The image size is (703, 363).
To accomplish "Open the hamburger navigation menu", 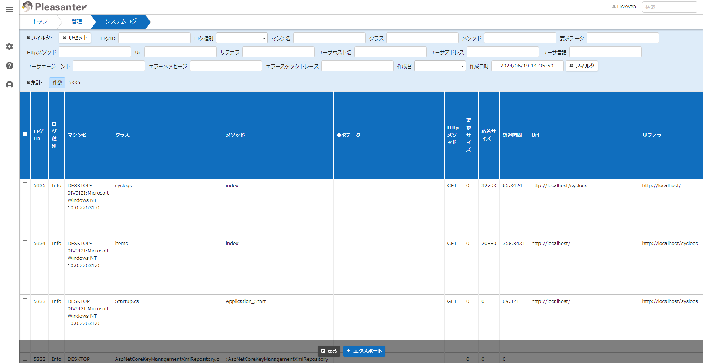I will (x=10, y=10).
